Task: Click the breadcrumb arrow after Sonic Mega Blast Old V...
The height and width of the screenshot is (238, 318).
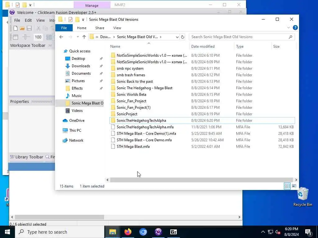Action: (x=161, y=37)
